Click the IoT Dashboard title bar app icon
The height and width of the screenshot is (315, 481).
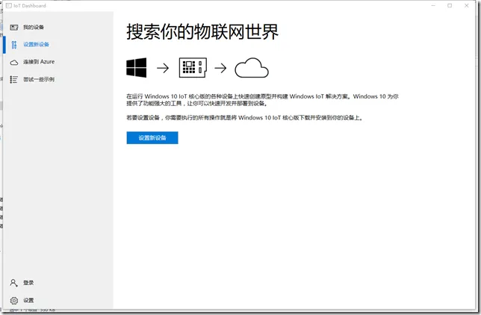[9, 5]
